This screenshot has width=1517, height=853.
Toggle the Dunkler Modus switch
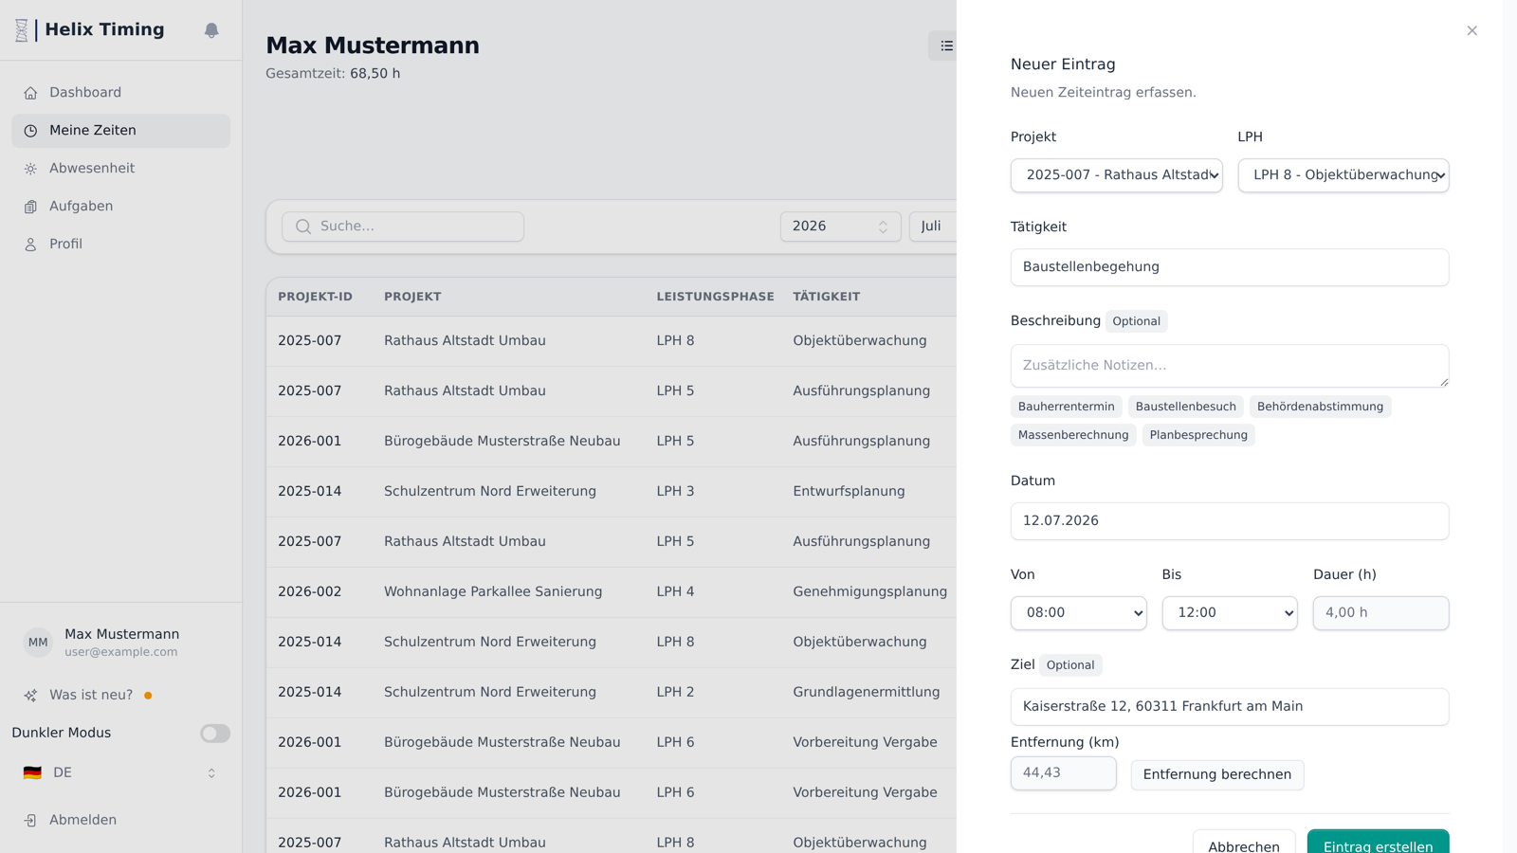pyautogui.click(x=215, y=734)
